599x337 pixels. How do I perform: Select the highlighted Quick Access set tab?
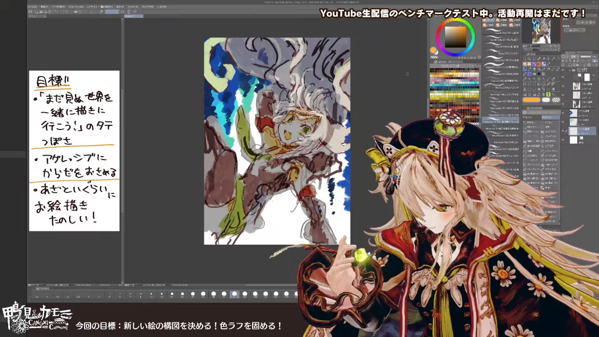tap(551, 117)
